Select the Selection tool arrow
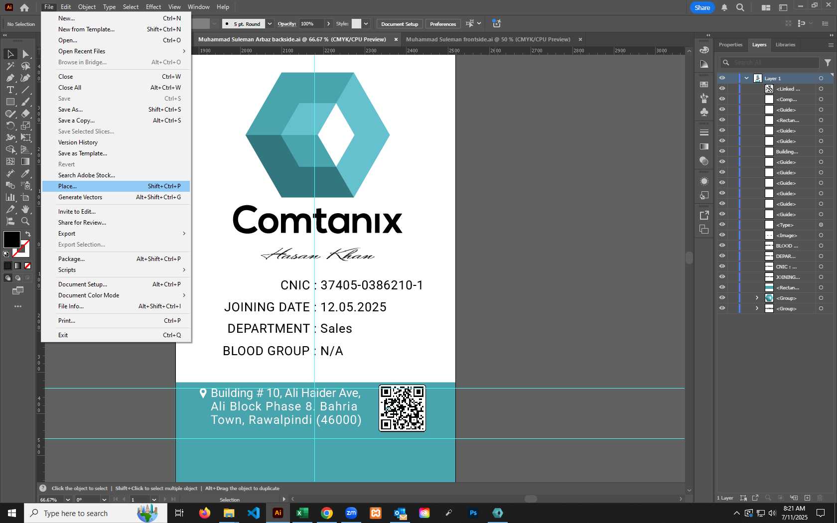The image size is (837, 523). 10,54
